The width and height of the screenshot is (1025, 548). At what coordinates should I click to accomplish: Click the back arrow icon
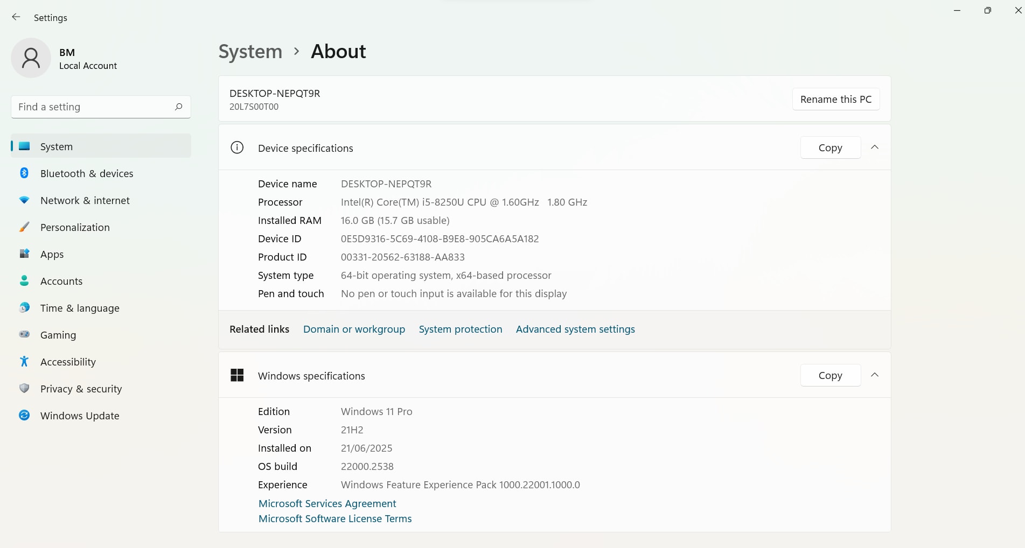pyautogui.click(x=16, y=17)
